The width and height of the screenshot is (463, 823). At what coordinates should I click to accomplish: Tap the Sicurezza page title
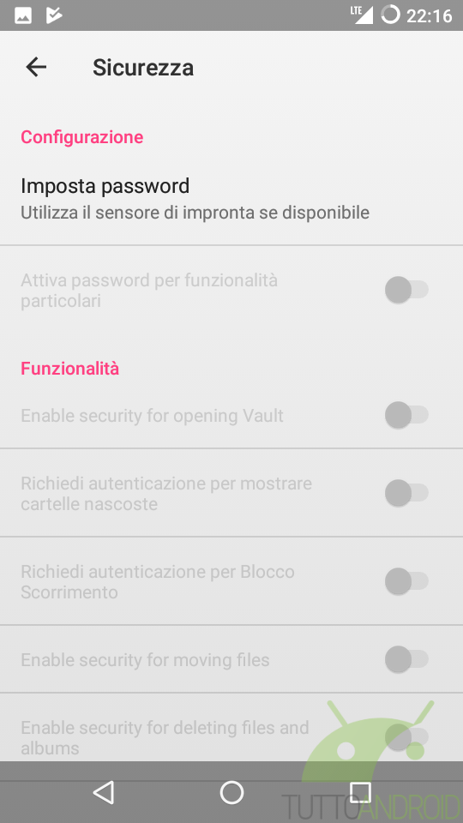tap(143, 68)
